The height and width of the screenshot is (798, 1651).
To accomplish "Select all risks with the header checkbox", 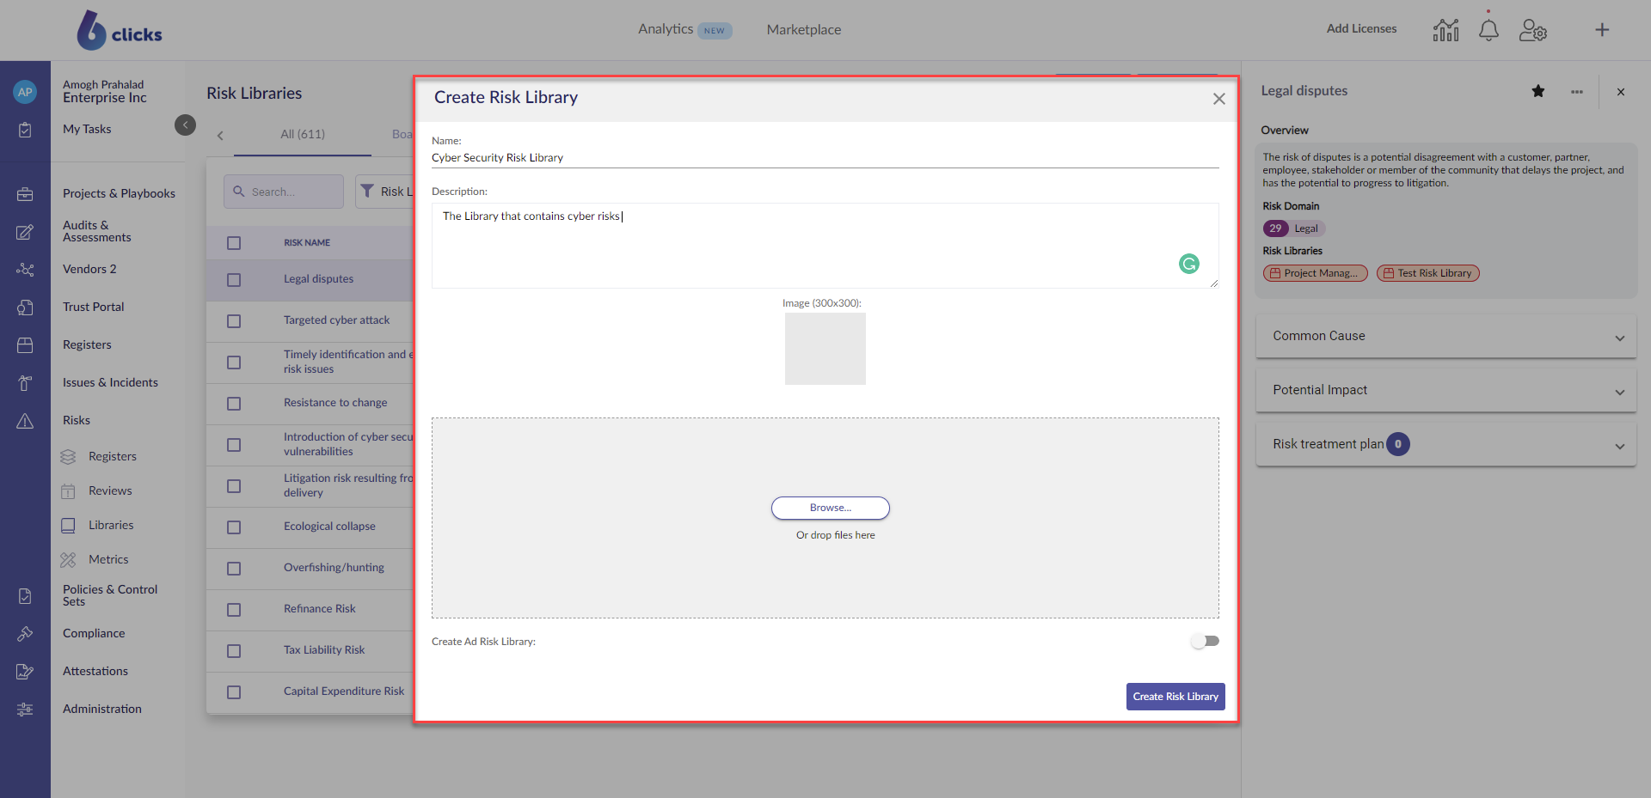I will (x=234, y=243).
